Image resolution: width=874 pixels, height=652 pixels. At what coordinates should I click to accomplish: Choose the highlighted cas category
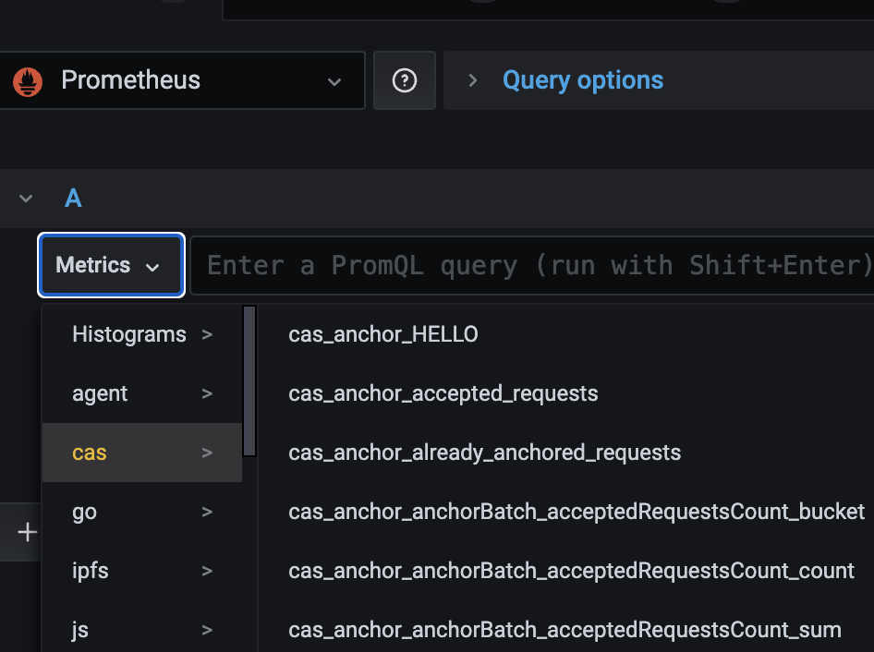[142, 453]
